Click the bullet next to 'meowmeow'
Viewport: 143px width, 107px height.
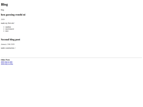pos(4,29)
